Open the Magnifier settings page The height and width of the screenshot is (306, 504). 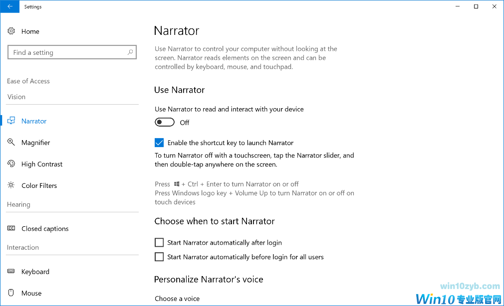pos(36,143)
